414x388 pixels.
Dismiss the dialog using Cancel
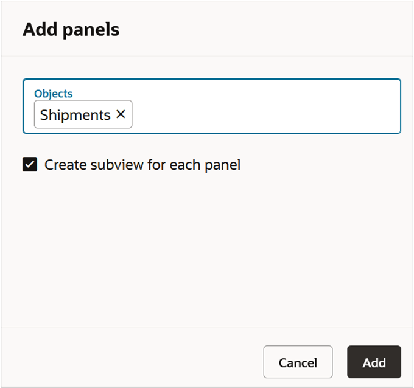[x=298, y=362]
